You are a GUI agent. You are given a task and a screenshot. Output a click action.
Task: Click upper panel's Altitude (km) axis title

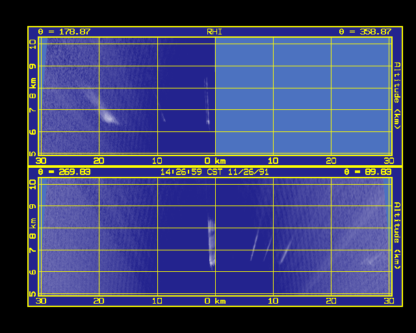[x=396, y=96]
